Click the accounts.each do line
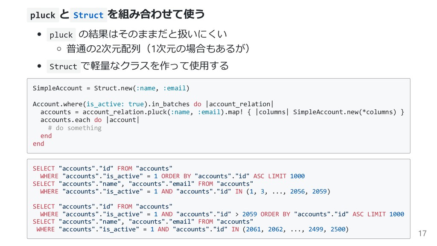This screenshot has width=437, height=246. click(x=90, y=120)
